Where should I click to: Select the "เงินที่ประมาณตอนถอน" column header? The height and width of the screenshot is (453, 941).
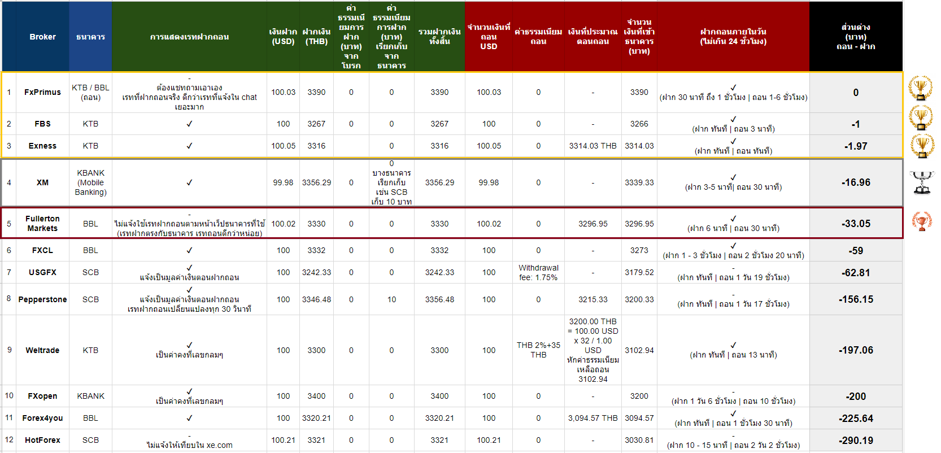point(593,37)
